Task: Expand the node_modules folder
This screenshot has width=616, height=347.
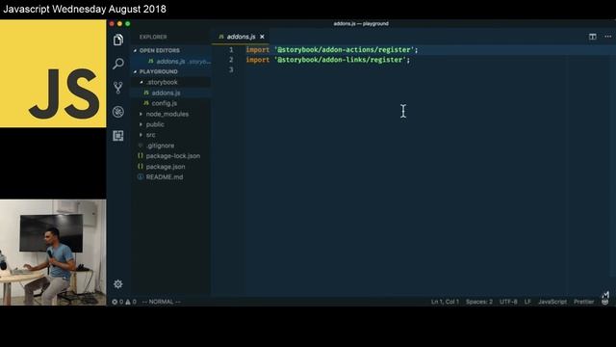Action: pyautogui.click(x=167, y=114)
